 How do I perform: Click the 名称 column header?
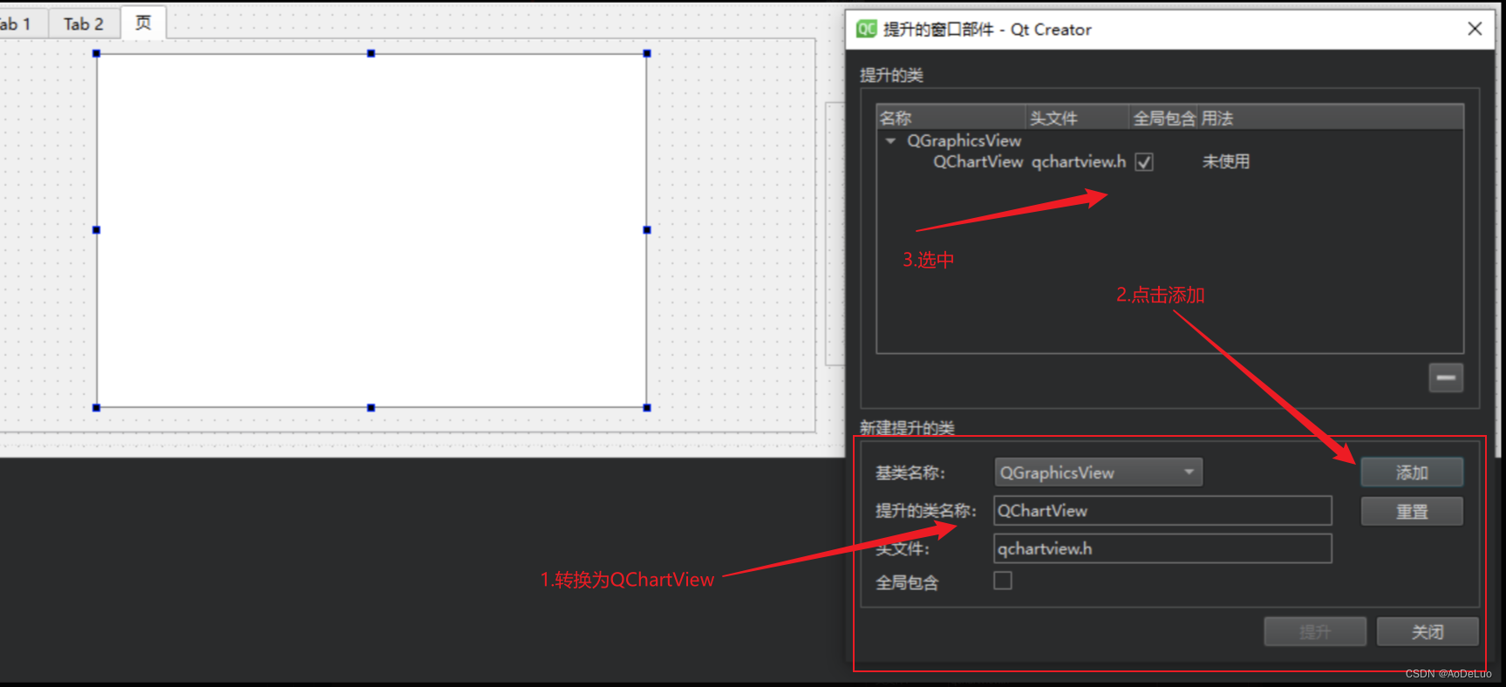pyautogui.click(x=951, y=118)
